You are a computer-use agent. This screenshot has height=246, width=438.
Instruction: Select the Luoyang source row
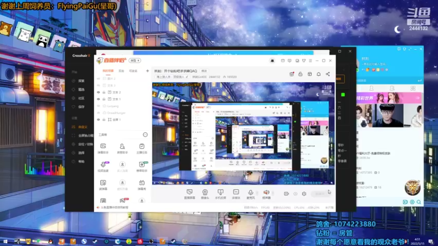click(123, 106)
